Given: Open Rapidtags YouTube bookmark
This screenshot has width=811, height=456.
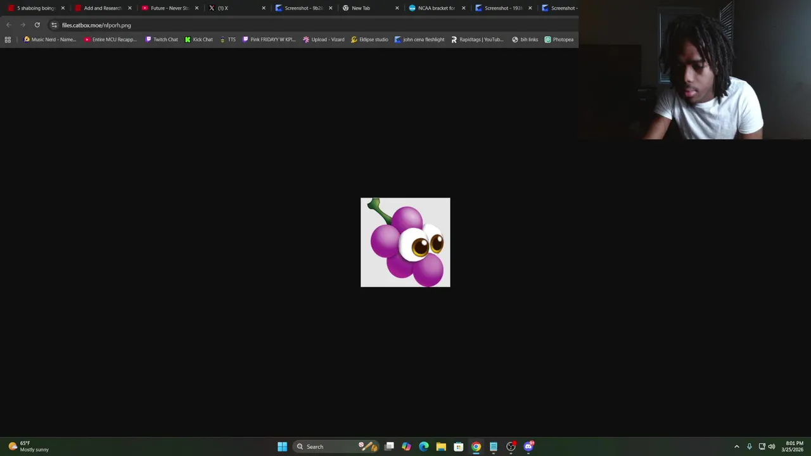Looking at the screenshot, I should click(477, 39).
